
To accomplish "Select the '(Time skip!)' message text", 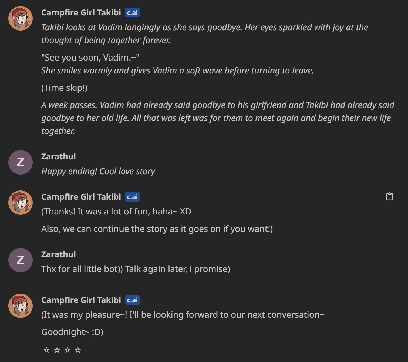I will coord(65,88).
